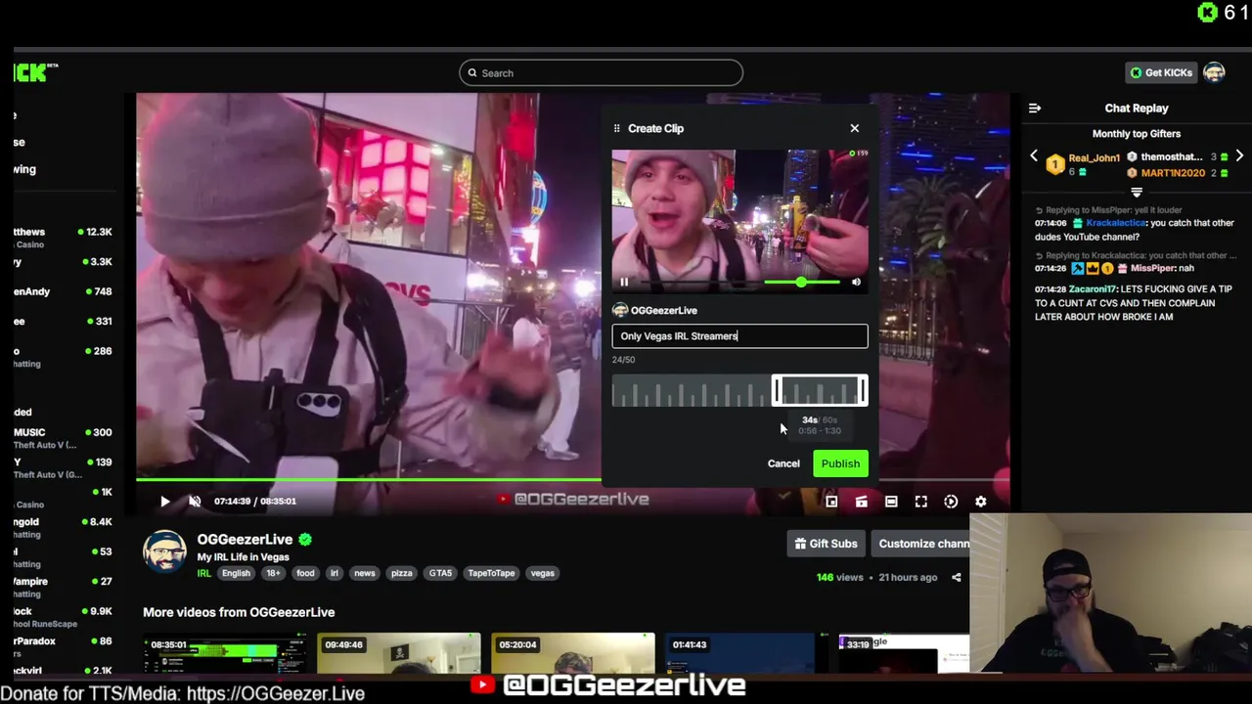This screenshot has width=1252, height=704.
Task: Select the left clip trim handle
Action: click(776, 391)
